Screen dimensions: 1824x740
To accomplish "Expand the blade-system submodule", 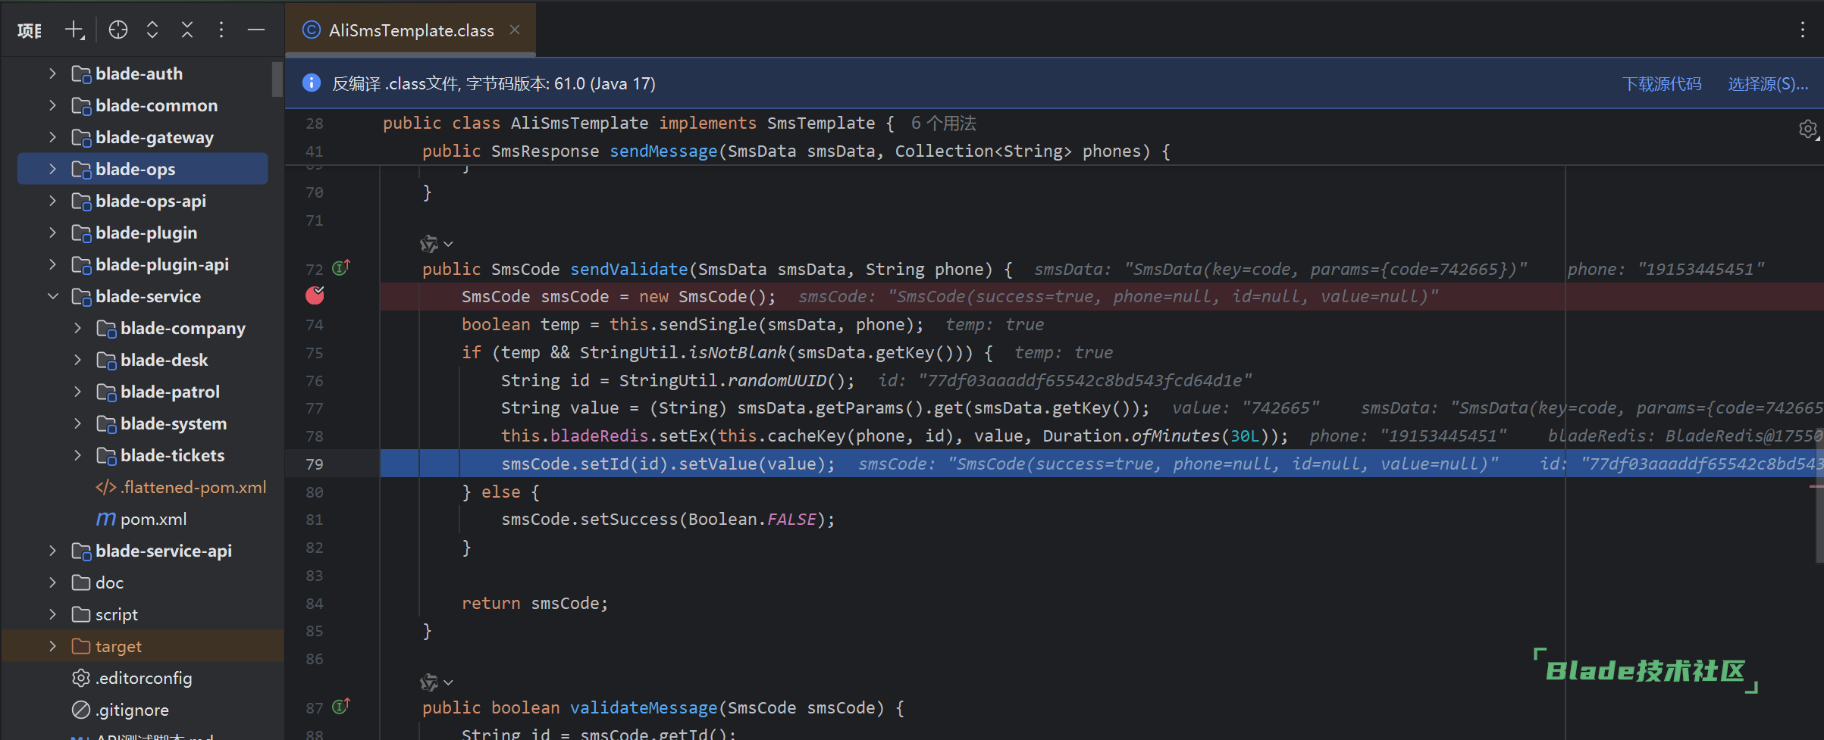I will [77, 423].
